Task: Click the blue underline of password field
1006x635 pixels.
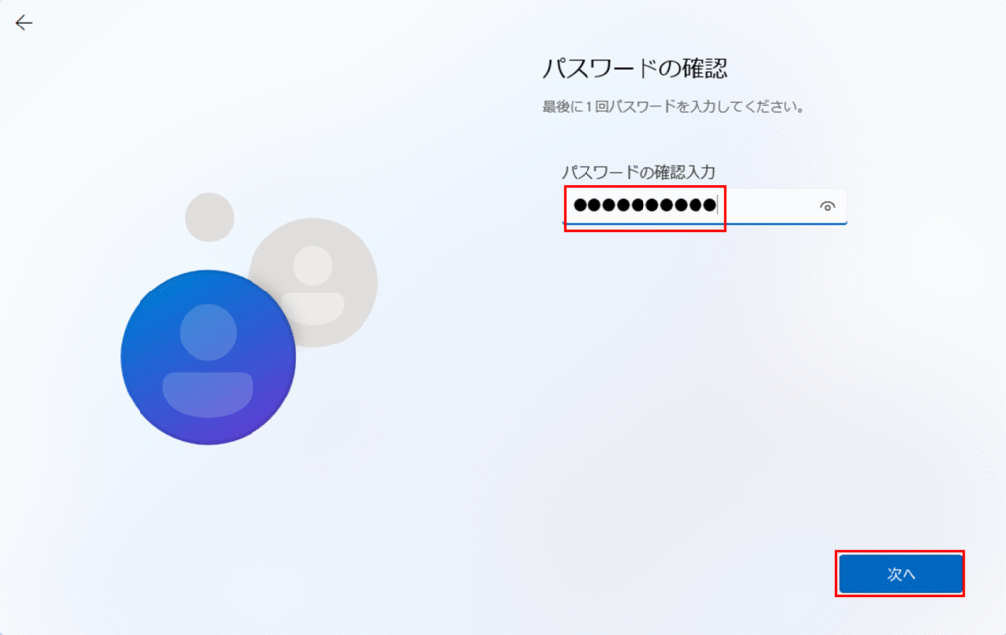Action: point(704,224)
